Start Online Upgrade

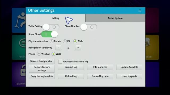[100, 76]
